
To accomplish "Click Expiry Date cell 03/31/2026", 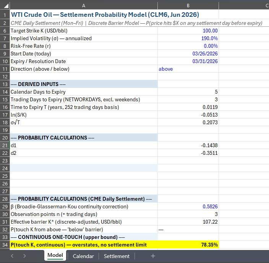I will coord(188,61).
